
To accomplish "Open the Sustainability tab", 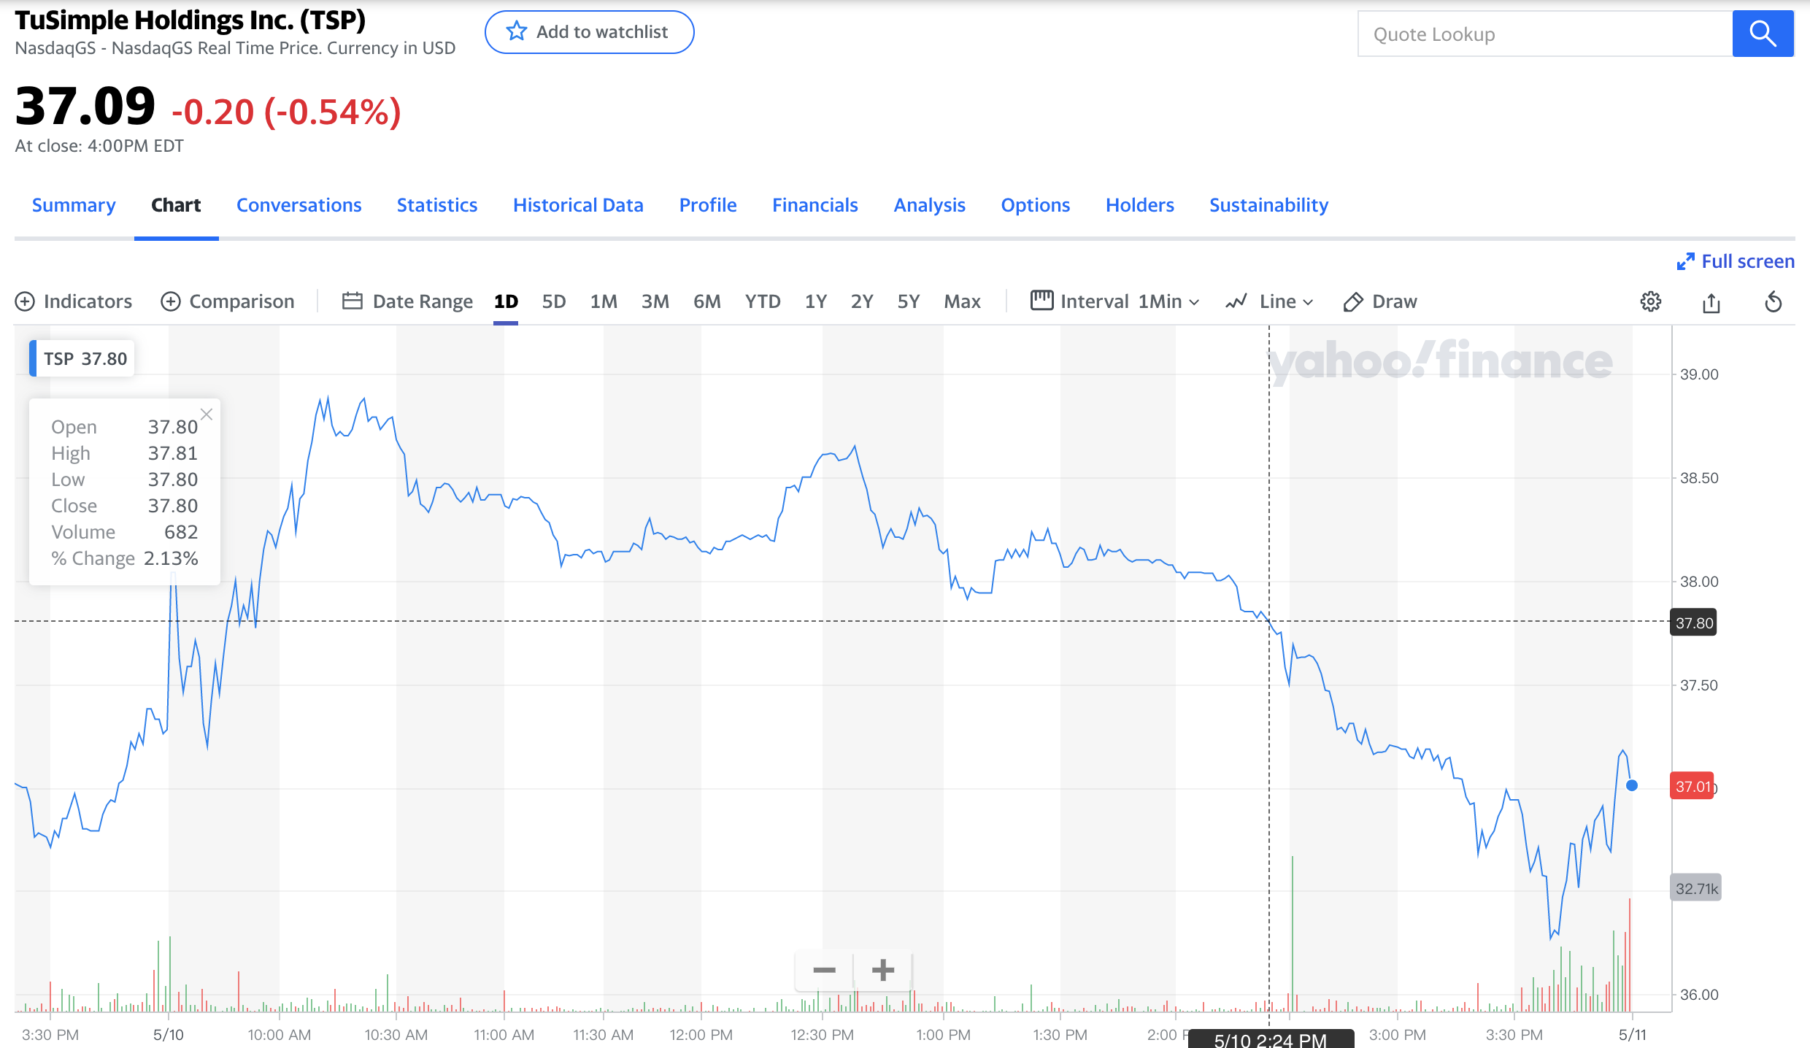I will pos(1268,205).
